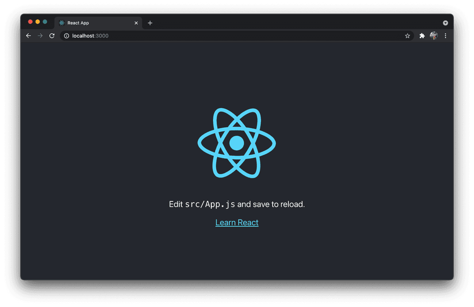The image size is (474, 307).
Task: Toggle the bookmark star for this page
Action: point(407,36)
